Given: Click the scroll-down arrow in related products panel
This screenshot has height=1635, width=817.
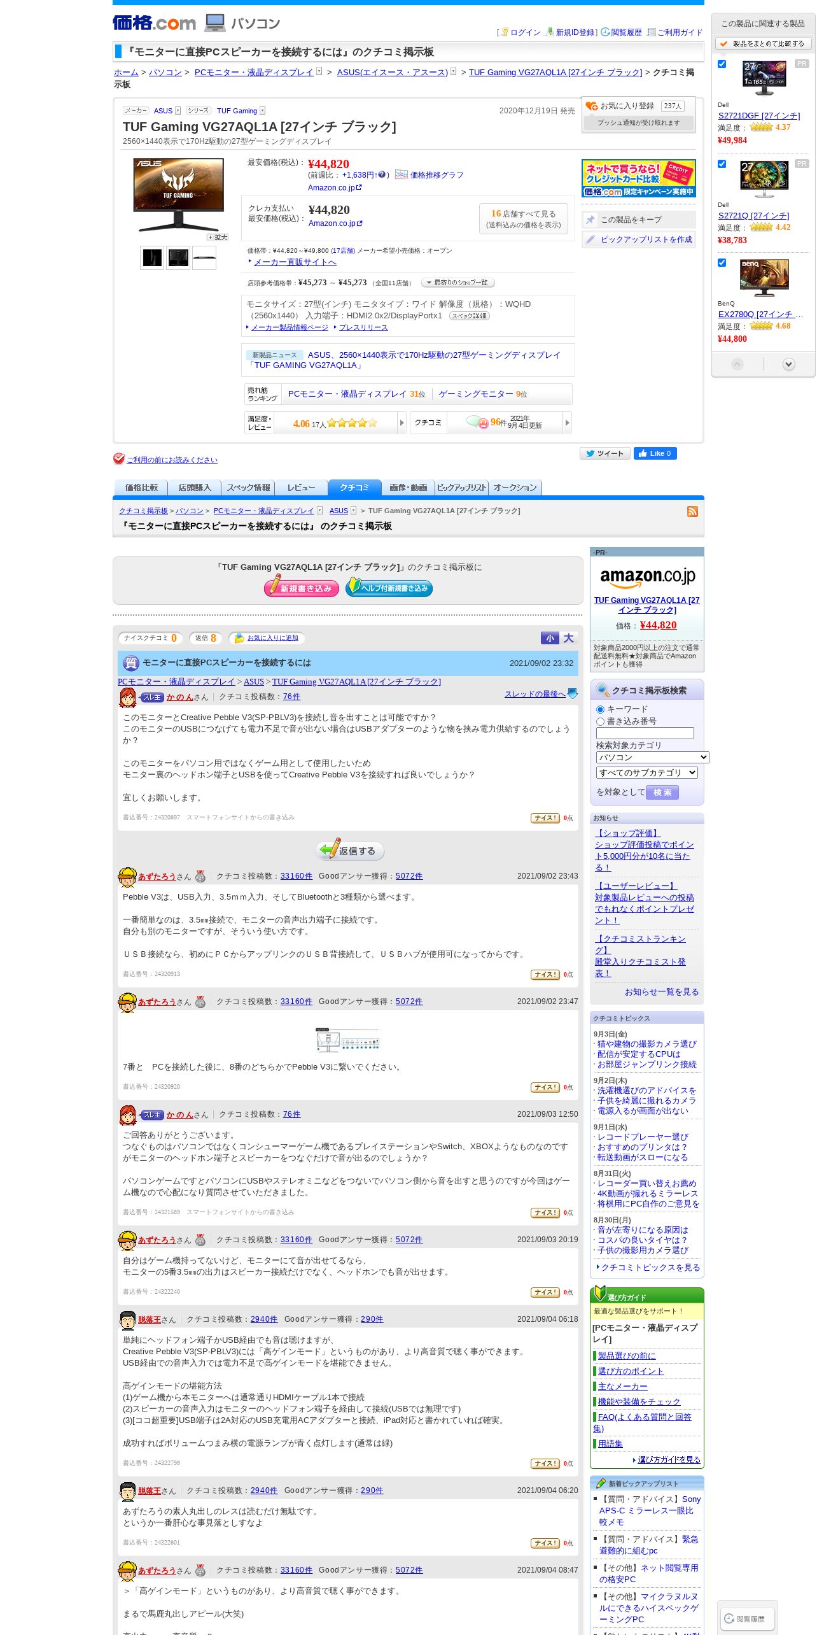Looking at the screenshot, I should 789,364.
